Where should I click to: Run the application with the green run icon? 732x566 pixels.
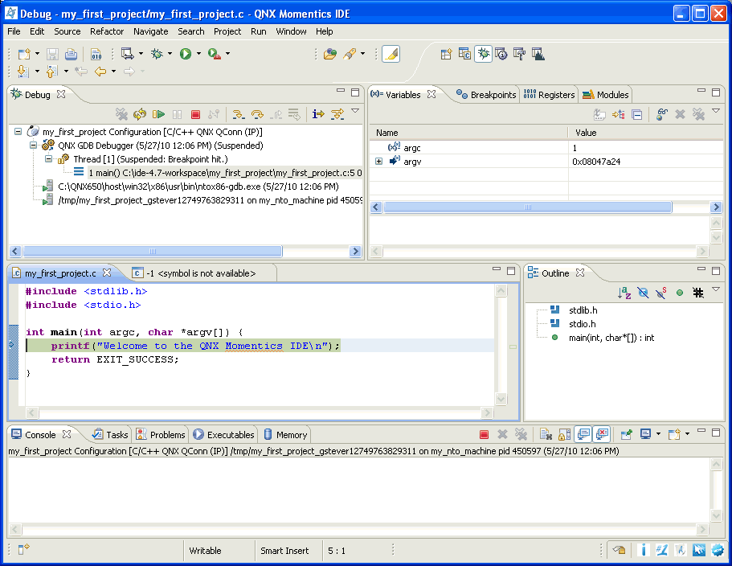[185, 53]
